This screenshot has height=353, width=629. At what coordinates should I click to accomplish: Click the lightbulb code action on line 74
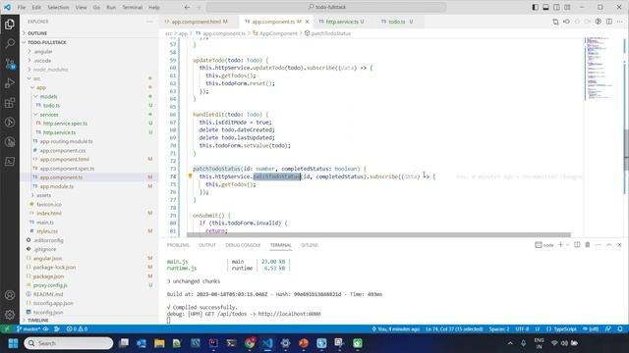pyautogui.click(x=190, y=176)
